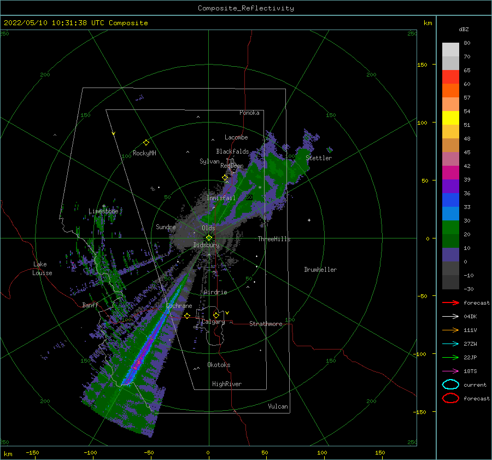Click the Sundre label
This screenshot has height=460, width=492.
166,226
